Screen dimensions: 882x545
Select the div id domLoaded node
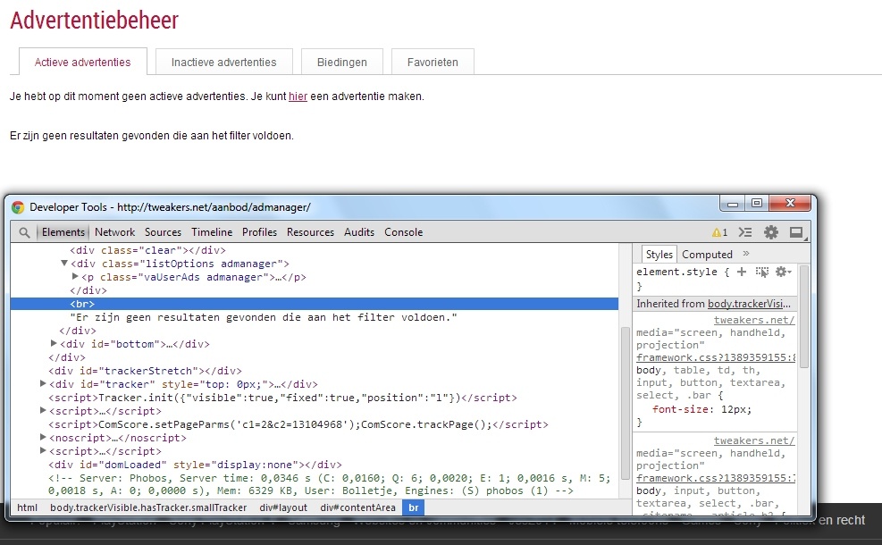tap(195, 465)
